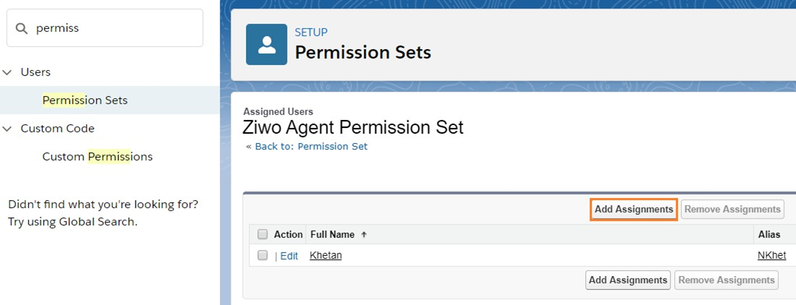Open Permission Sets in setup sidebar

click(x=85, y=100)
